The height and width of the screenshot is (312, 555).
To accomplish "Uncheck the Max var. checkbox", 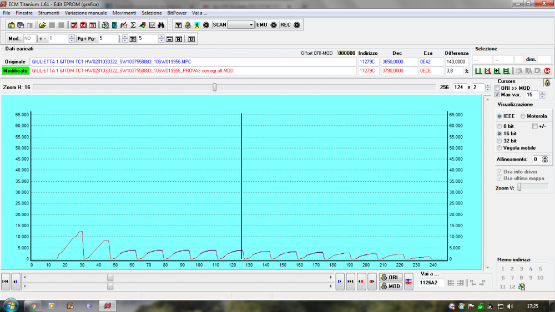I will (x=497, y=95).
